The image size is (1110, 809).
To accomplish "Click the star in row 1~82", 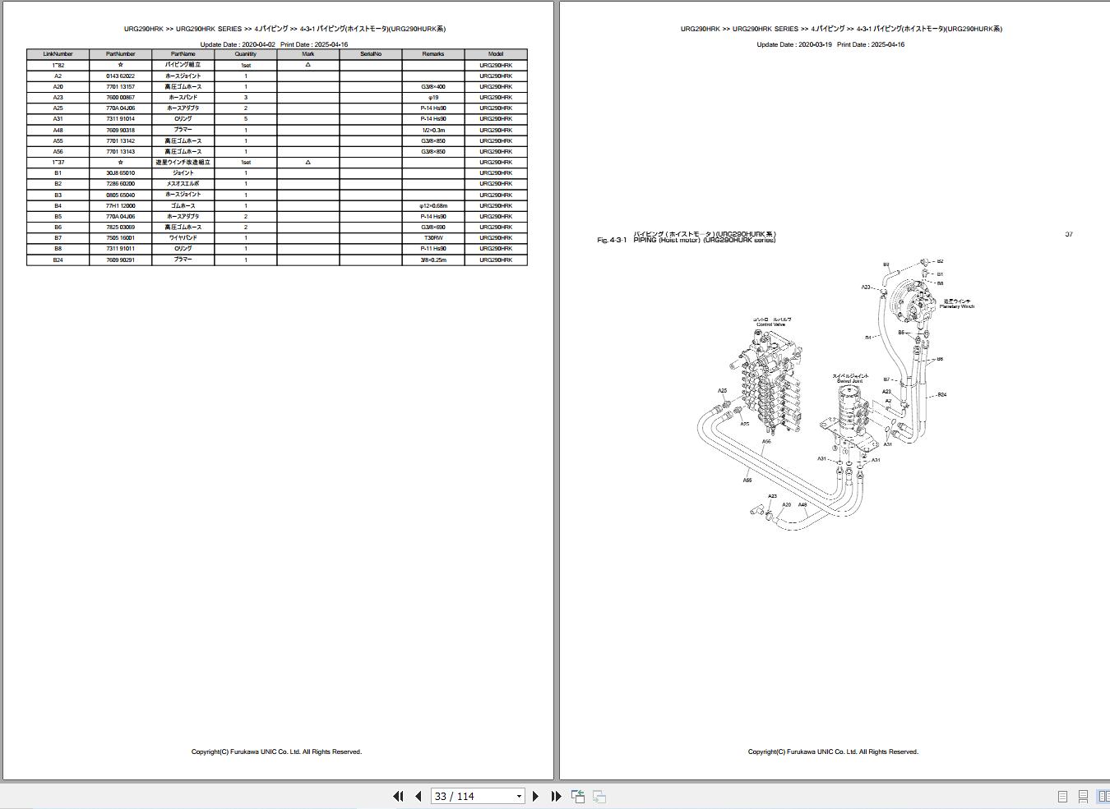I will (121, 64).
